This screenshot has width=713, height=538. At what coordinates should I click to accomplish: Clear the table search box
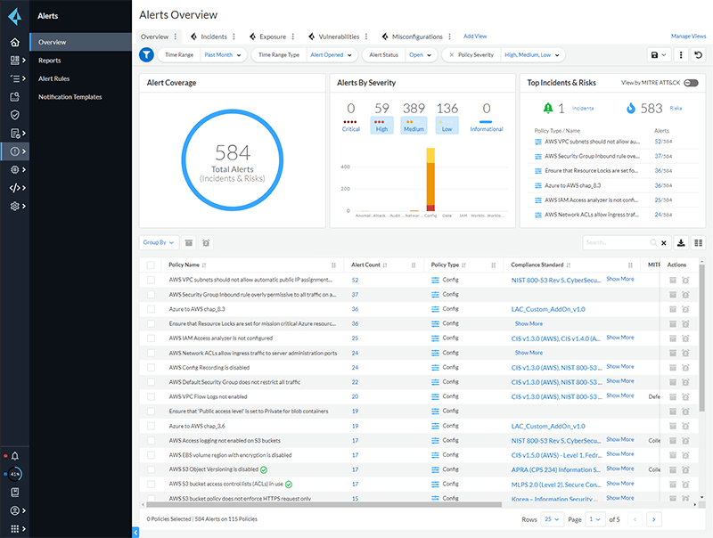(663, 242)
